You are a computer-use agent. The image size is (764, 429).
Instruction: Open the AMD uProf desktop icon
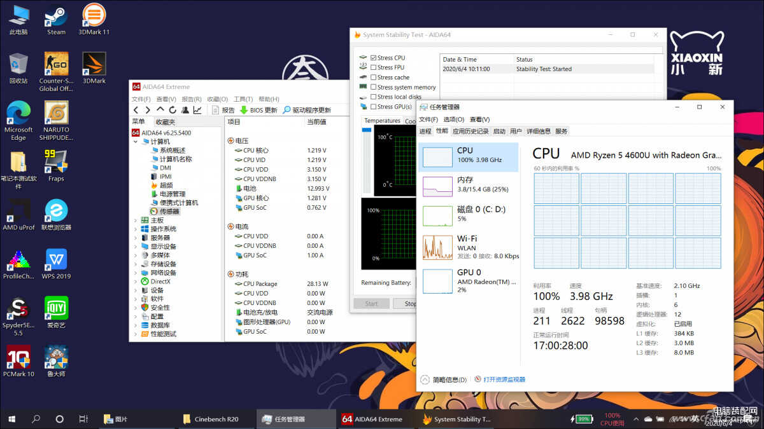pyautogui.click(x=18, y=215)
